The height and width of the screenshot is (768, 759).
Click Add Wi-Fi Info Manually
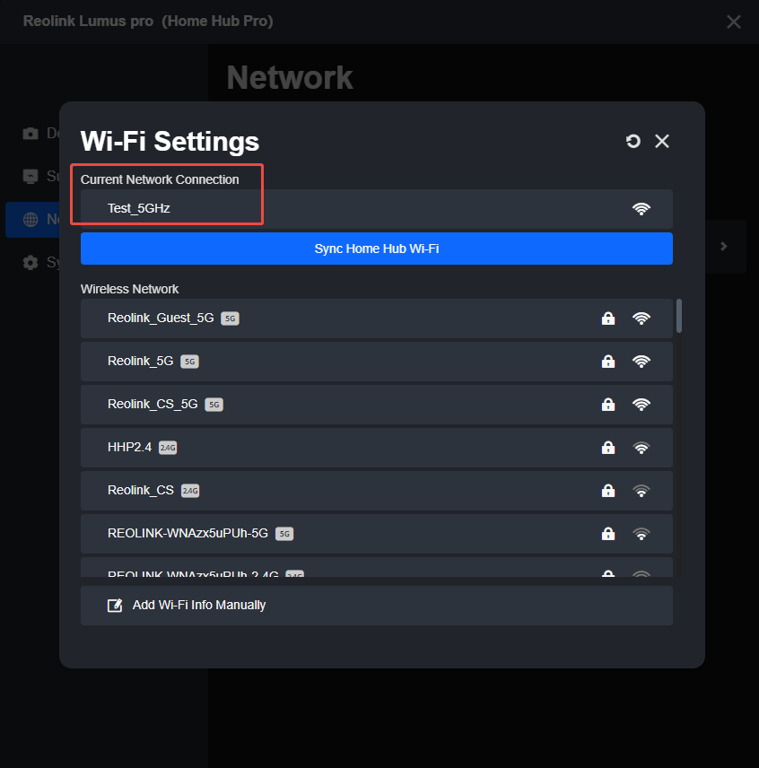click(x=377, y=606)
